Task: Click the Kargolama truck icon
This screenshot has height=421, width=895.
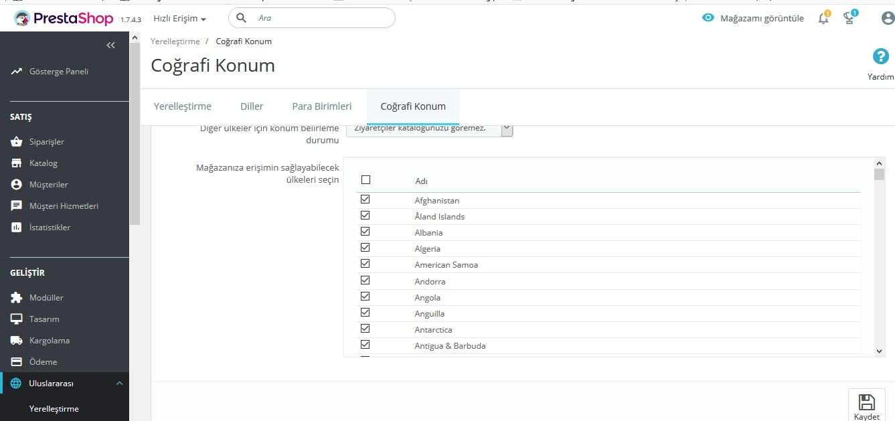Action: click(17, 341)
